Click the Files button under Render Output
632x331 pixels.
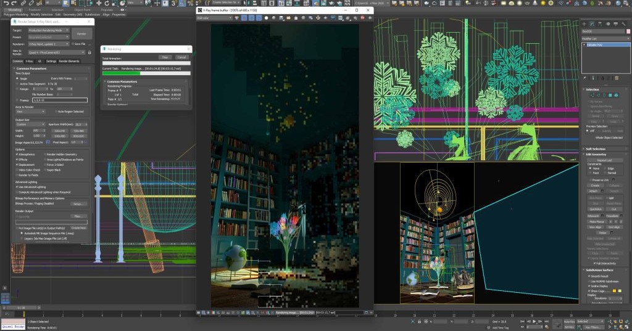point(78,216)
